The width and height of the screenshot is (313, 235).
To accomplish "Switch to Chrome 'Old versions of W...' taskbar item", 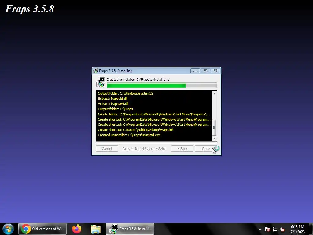I will (42, 229).
